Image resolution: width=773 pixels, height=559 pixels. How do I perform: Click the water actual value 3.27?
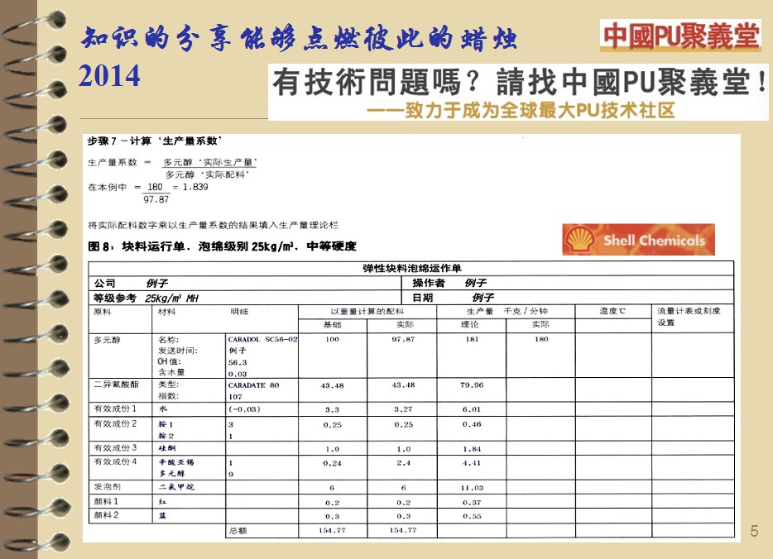coord(403,409)
